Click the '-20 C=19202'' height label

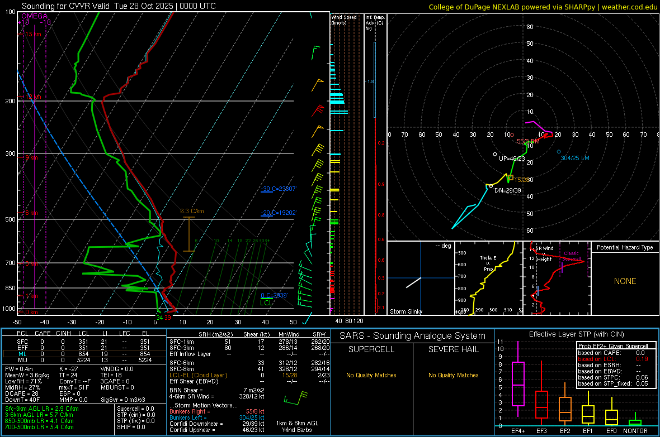(279, 213)
